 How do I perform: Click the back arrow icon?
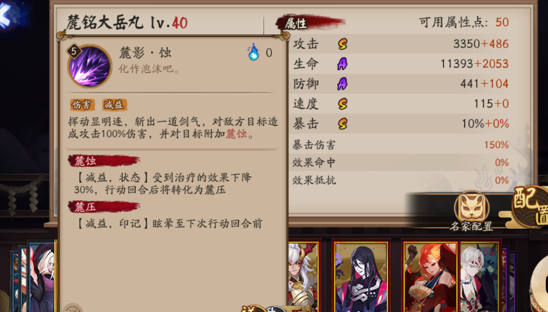6,15
